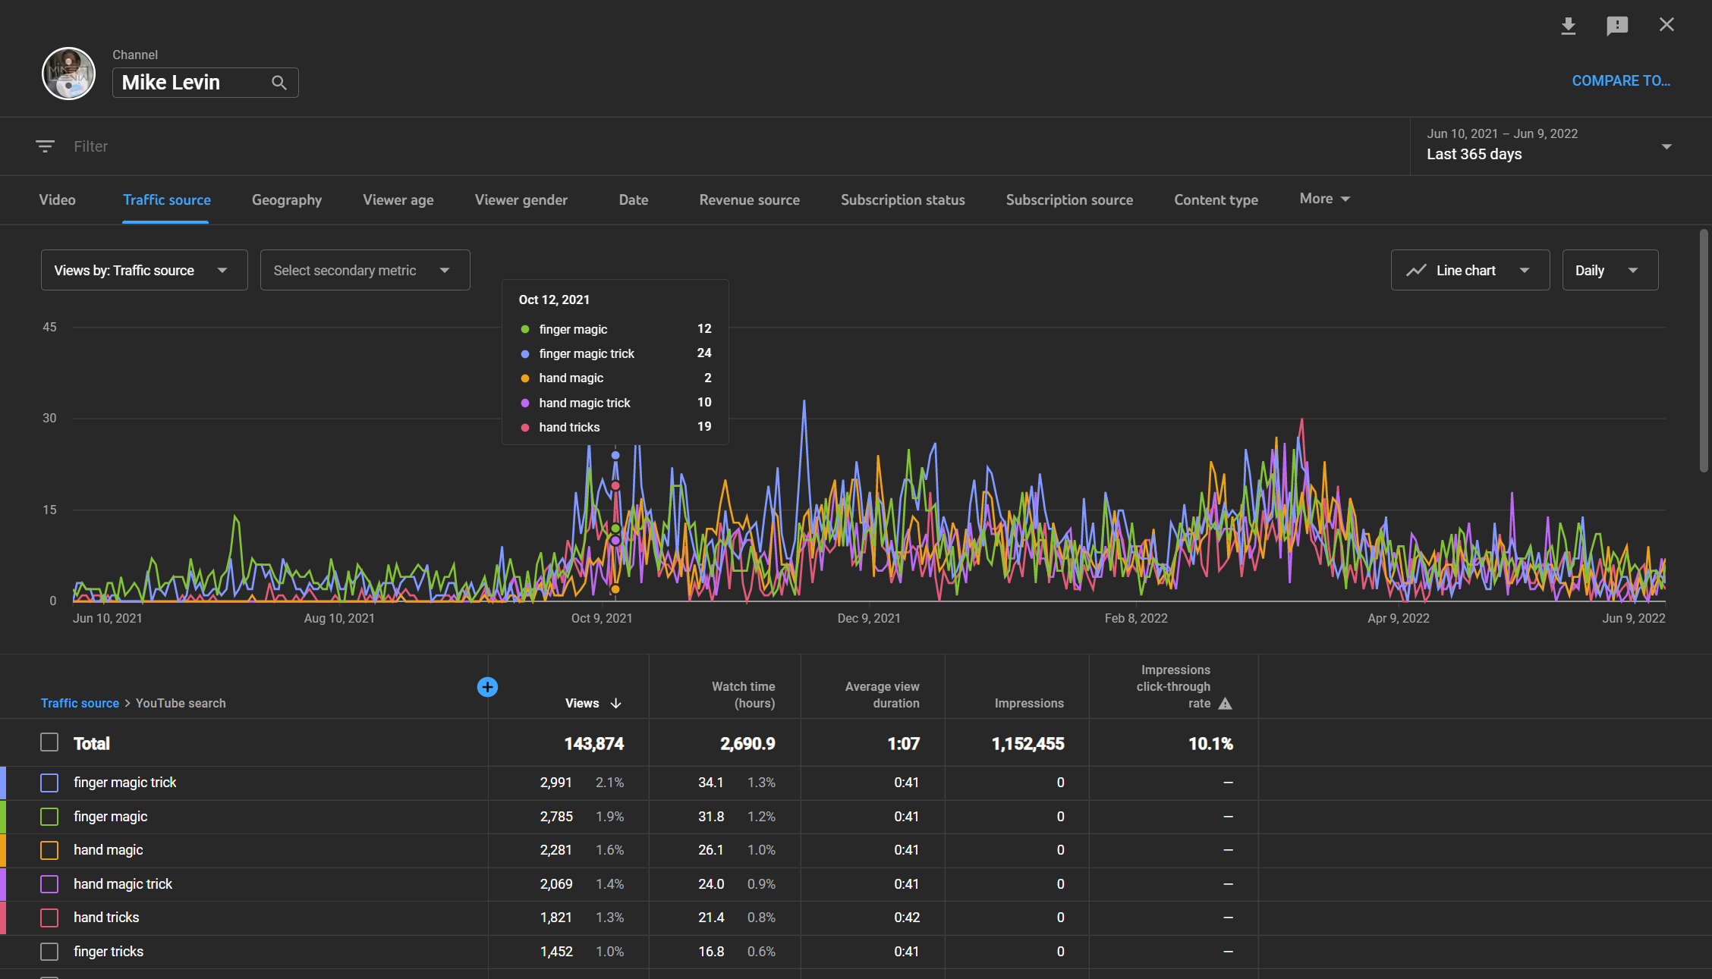1712x979 pixels.
Task: Open the send feedback icon
Action: [x=1617, y=26]
